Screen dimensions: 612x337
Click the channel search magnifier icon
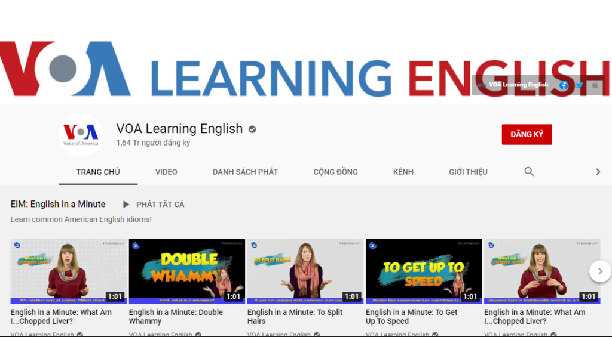coord(530,172)
